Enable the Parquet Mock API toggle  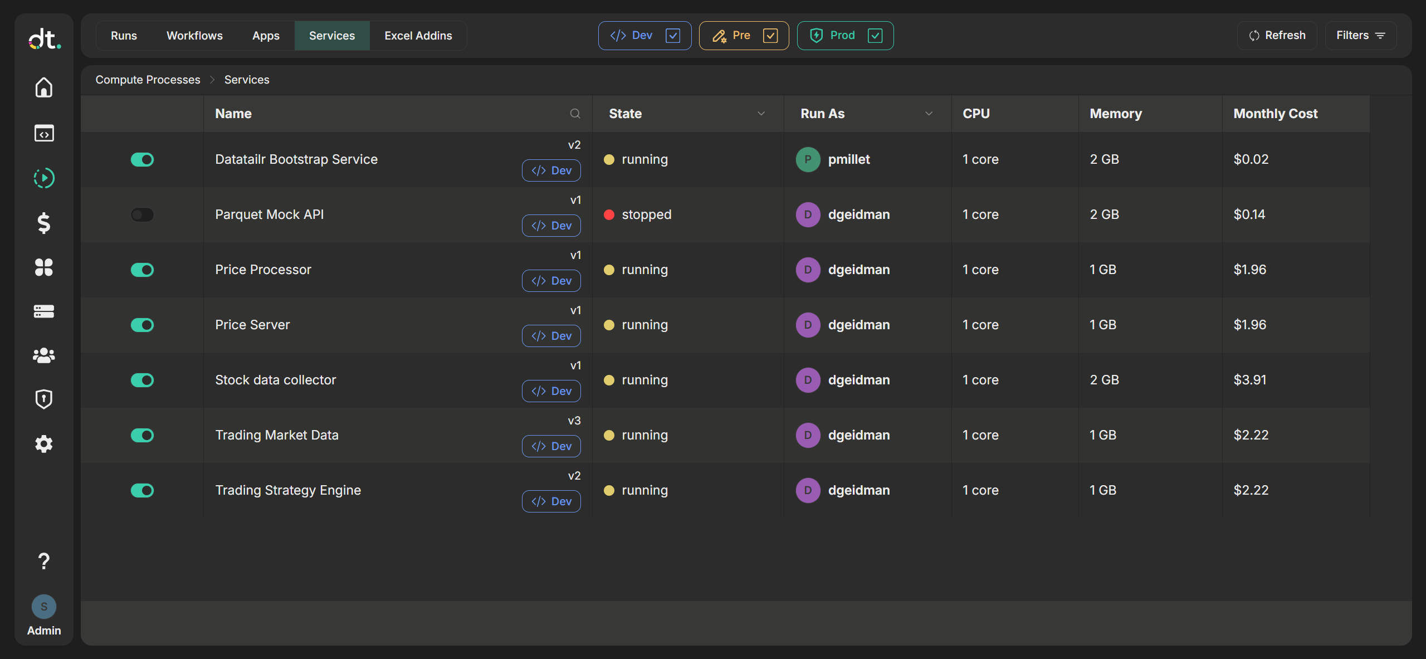(142, 215)
